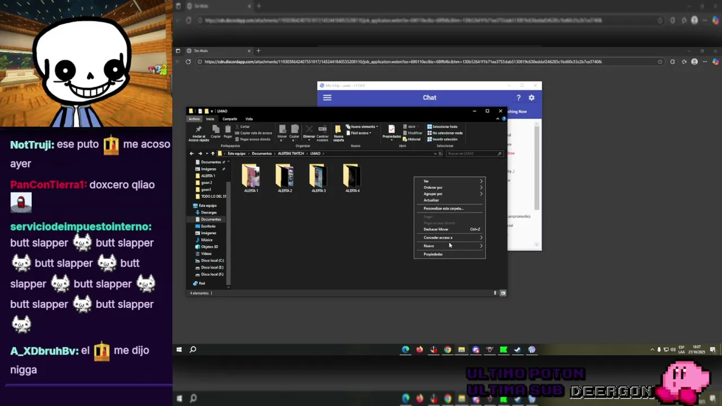
Task: Open the Ver submenu in context menu
Action: point(450,181)
